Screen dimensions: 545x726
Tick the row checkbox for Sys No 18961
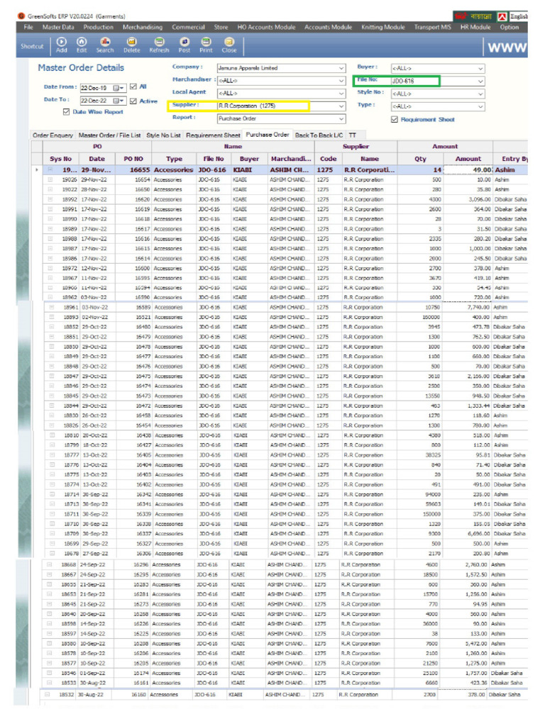[x=51, y=308]
